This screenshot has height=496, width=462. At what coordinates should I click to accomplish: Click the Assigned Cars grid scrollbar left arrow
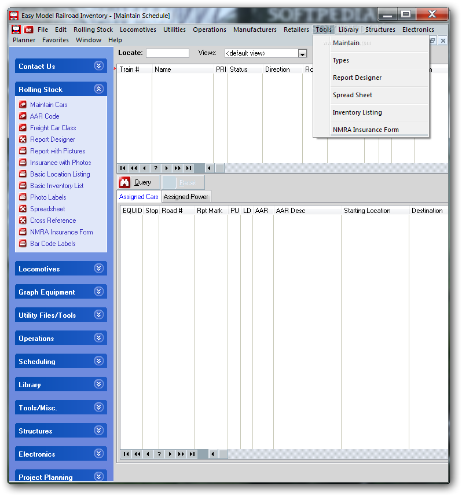tap(212, 454)
